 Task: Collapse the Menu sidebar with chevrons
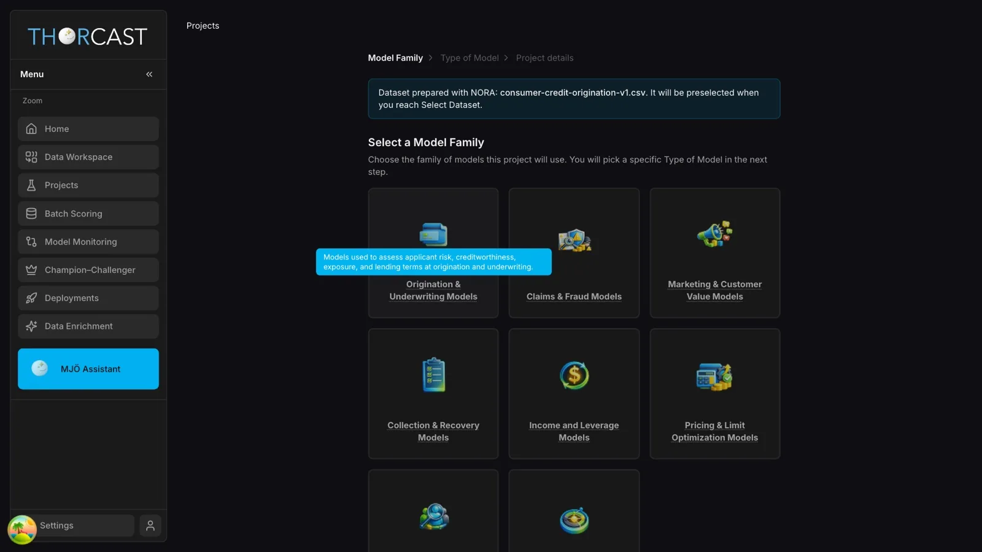tap(149, 74)
